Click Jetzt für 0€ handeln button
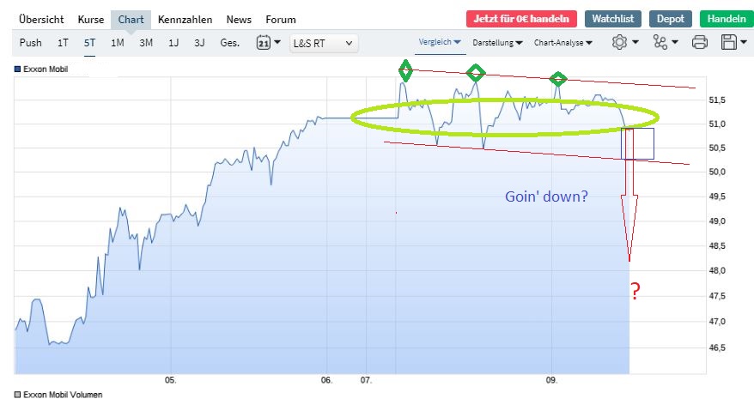 [521, 19]
